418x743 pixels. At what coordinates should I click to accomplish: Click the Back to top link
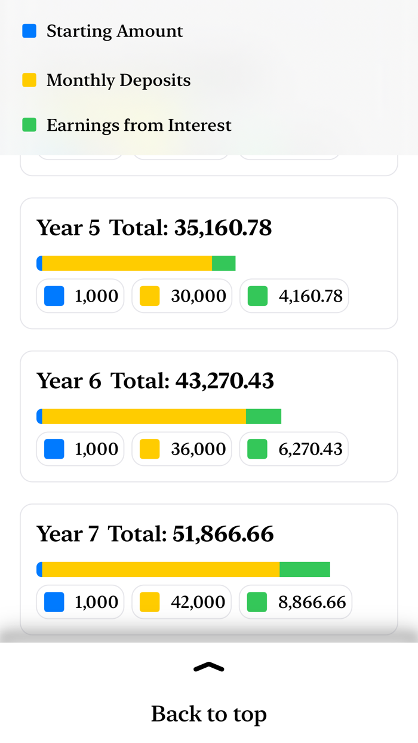(x=209, y=713)
